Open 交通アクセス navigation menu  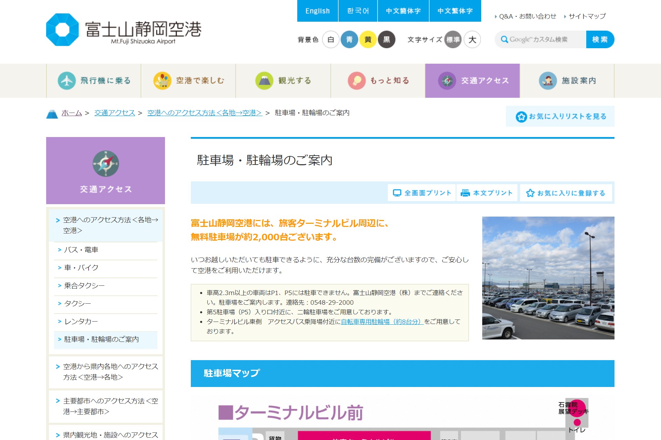(x=472, y=81)
